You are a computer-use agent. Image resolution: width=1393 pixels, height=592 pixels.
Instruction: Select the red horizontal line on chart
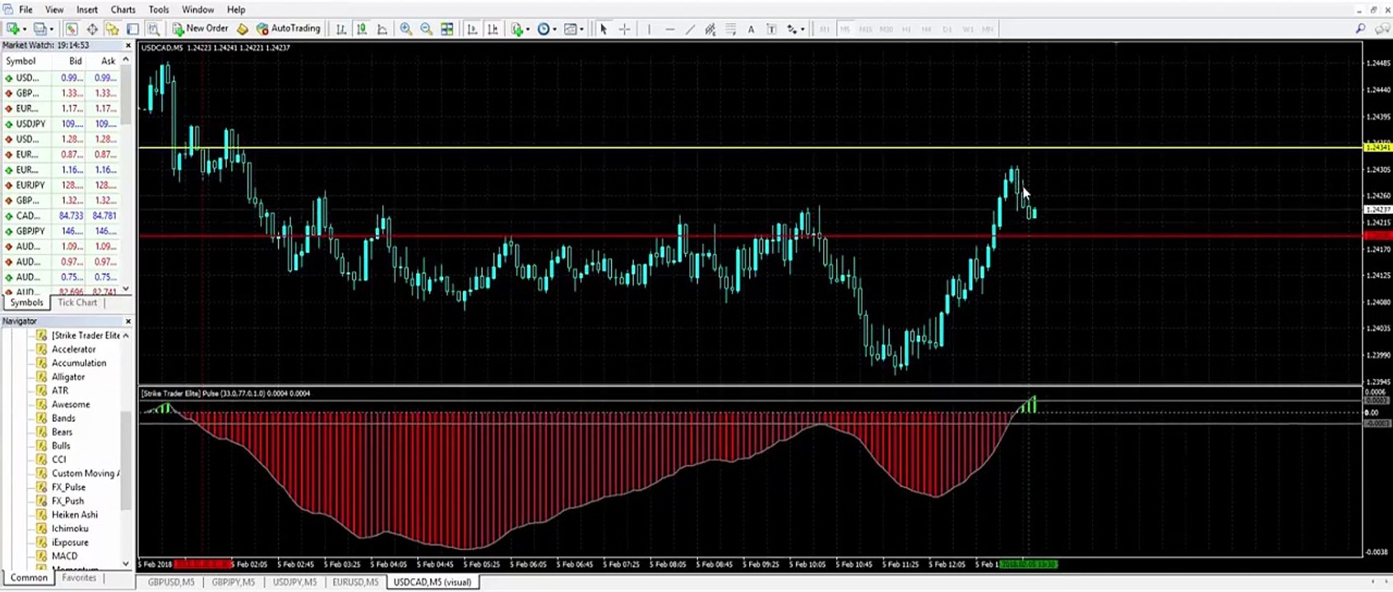click(x=750, y=236)
